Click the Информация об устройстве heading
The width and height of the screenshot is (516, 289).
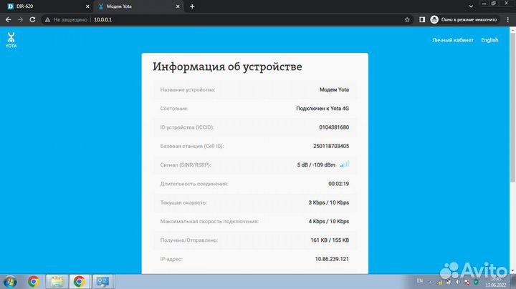pos(227,67)
